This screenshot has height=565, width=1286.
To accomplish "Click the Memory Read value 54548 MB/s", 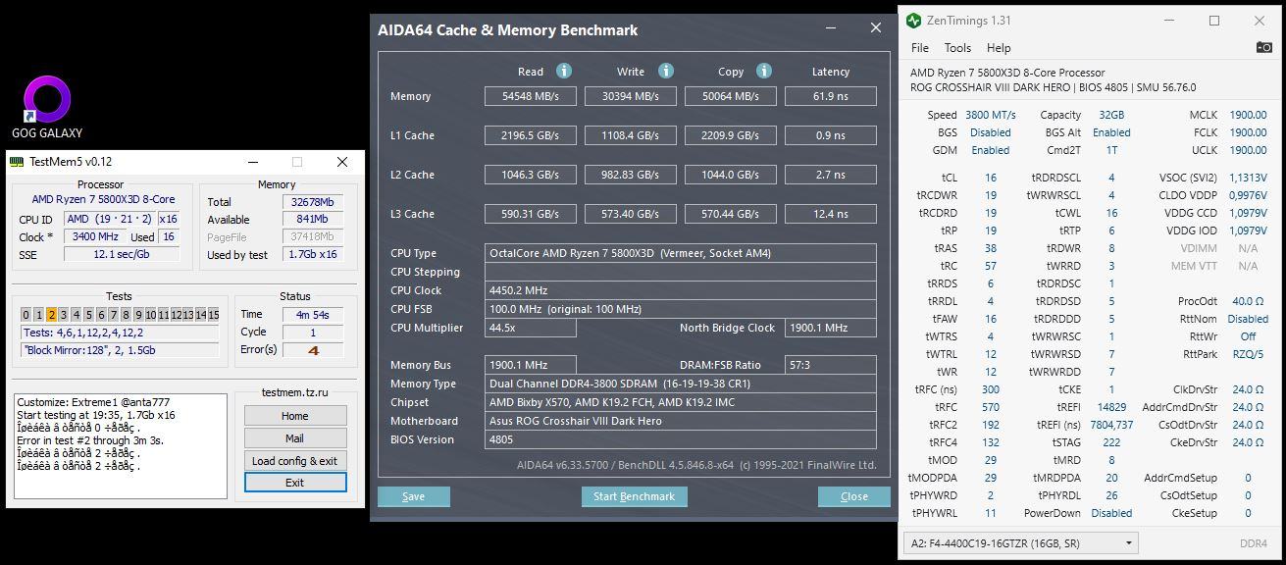I will (x=531, y=96).
